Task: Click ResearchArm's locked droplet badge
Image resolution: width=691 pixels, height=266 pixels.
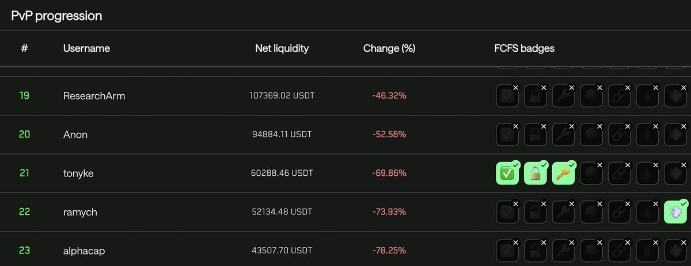Action: [x=648, y=95]
